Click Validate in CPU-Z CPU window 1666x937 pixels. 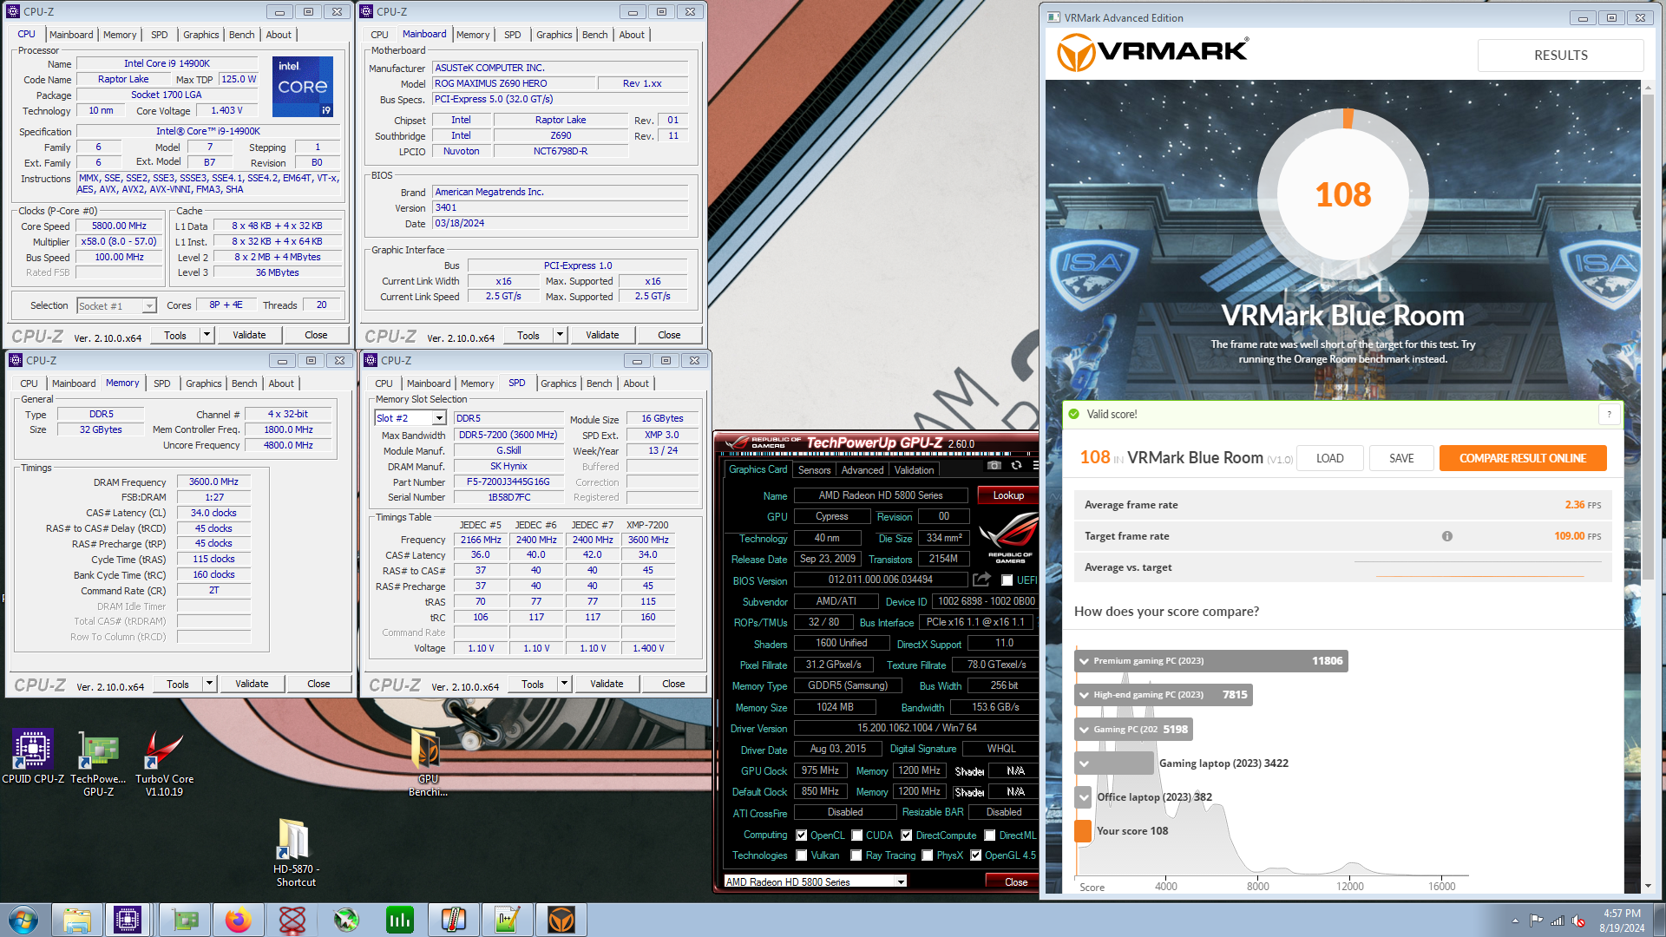[x=249, y=335]
